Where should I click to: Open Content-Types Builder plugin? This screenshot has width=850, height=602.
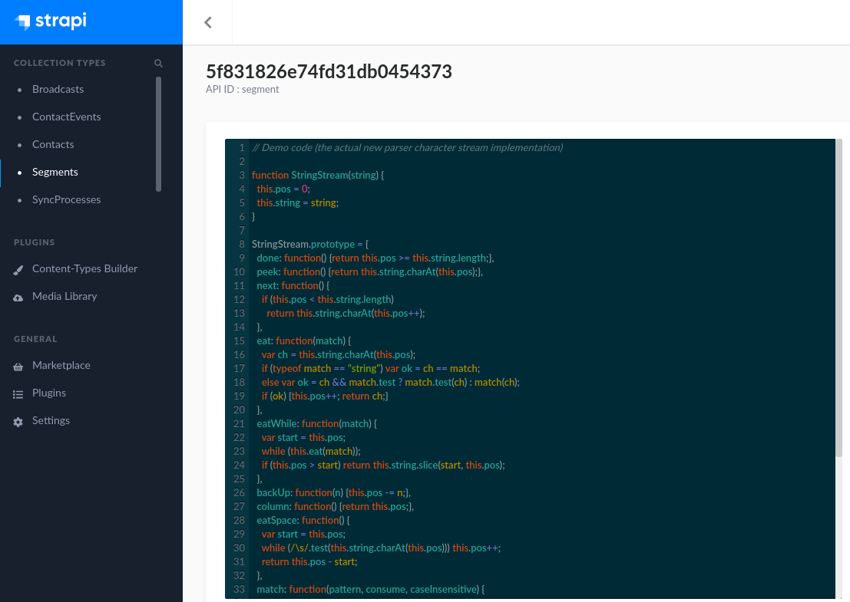(x=84, y=268)
